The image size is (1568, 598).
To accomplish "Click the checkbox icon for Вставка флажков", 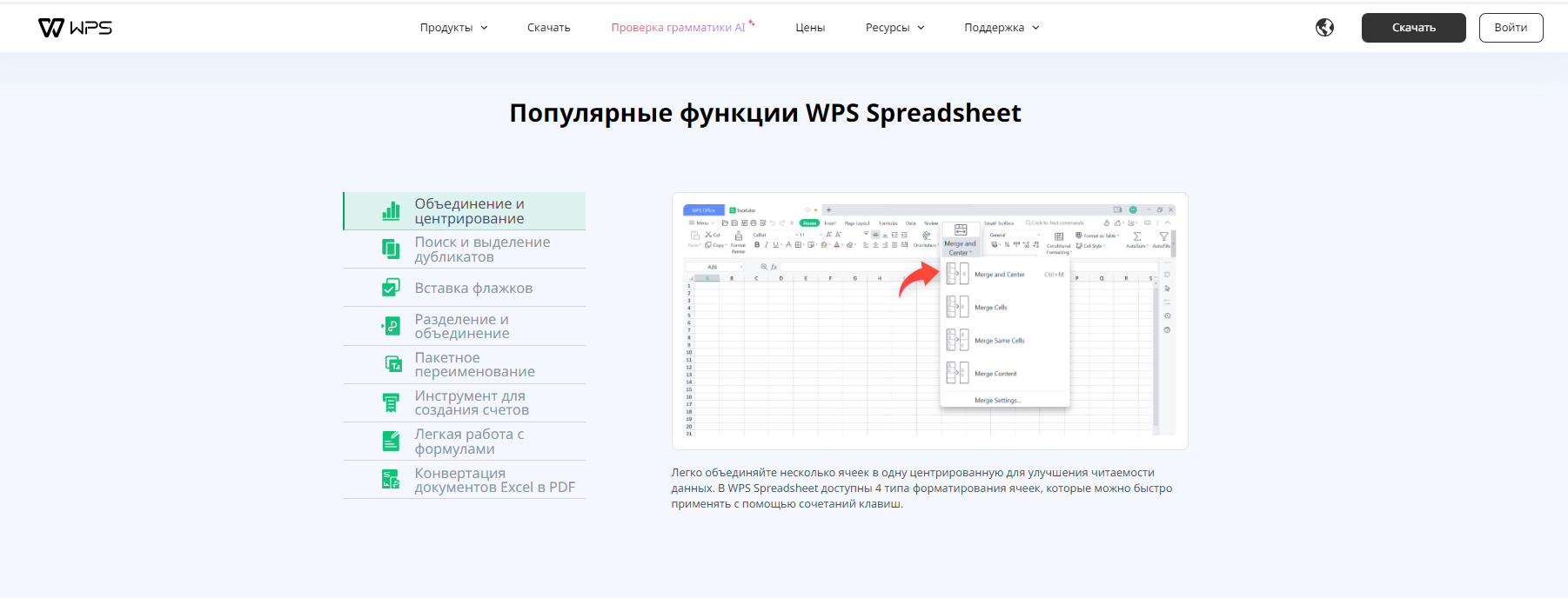I will (392, 288).
